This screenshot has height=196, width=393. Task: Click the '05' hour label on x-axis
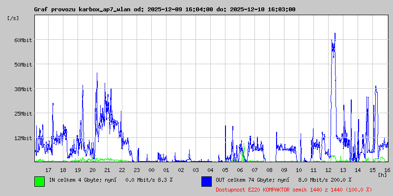click(225, 170)
